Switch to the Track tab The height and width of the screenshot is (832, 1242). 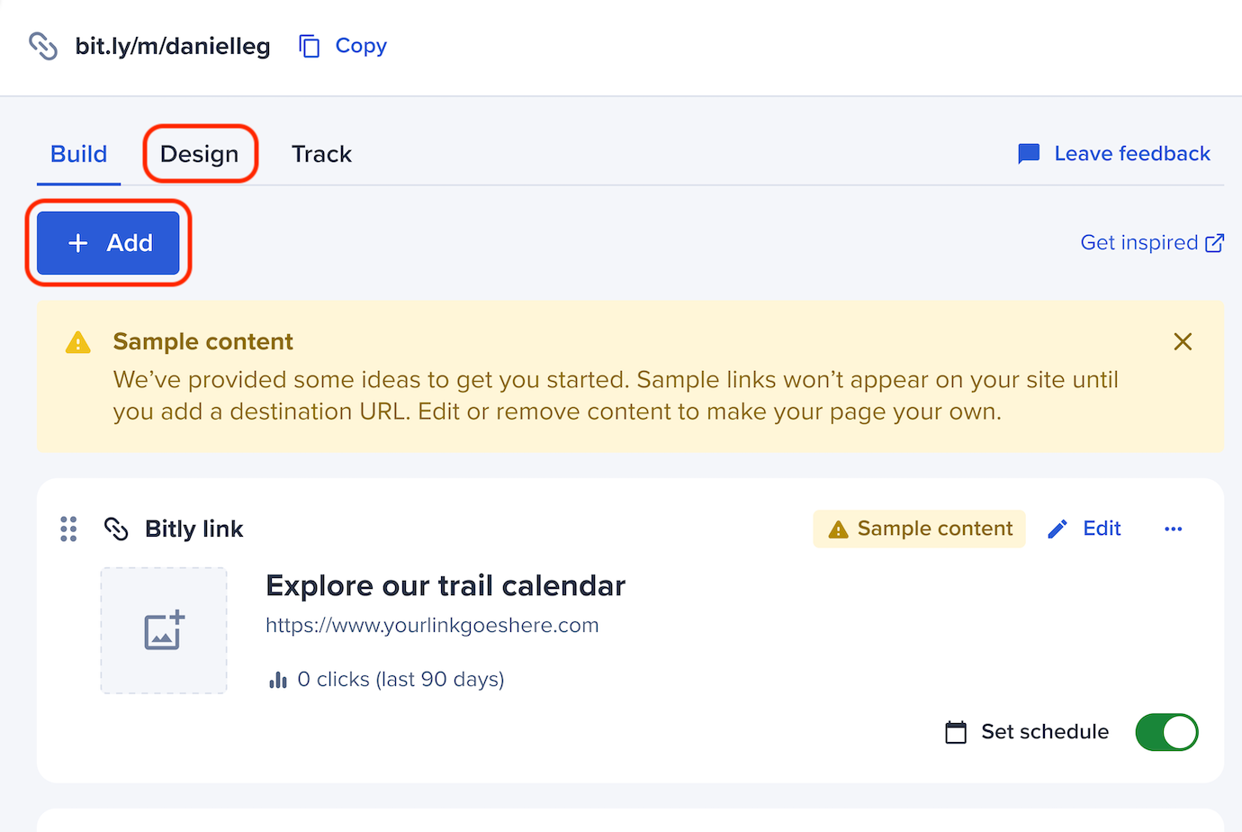pyautogui.click(x=321, y=153)
